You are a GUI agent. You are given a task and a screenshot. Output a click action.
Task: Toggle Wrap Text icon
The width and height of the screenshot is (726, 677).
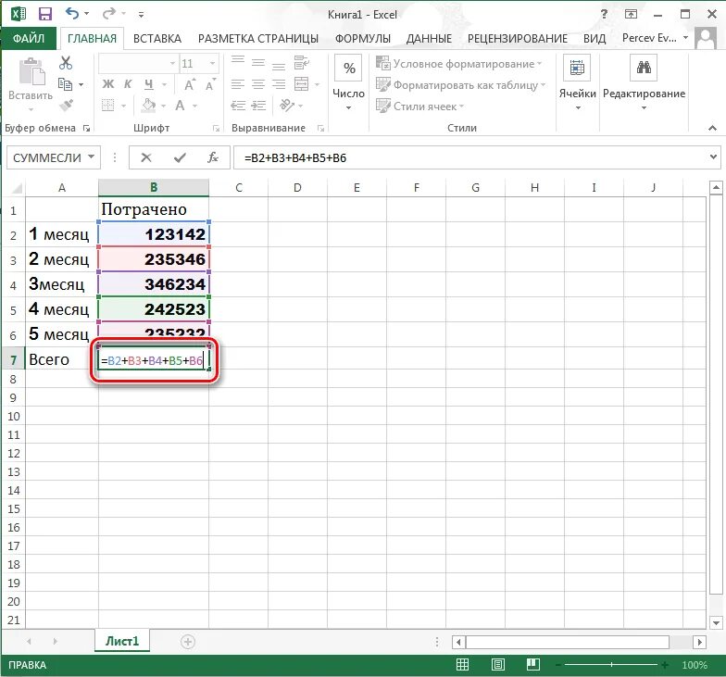302,62
